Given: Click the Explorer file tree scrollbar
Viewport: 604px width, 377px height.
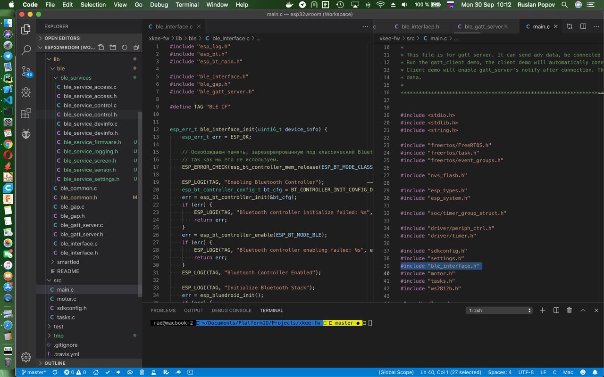Looking at the screenshot, I should point(140,203).
